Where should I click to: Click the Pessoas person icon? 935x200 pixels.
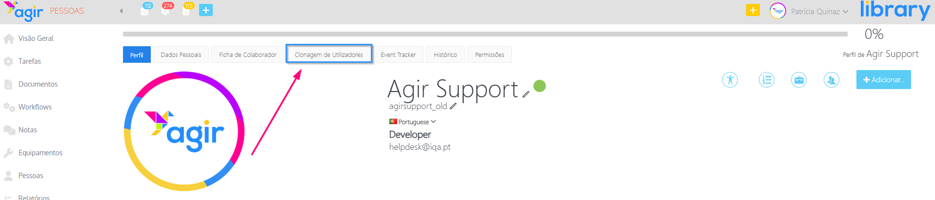tap(8, 176)
